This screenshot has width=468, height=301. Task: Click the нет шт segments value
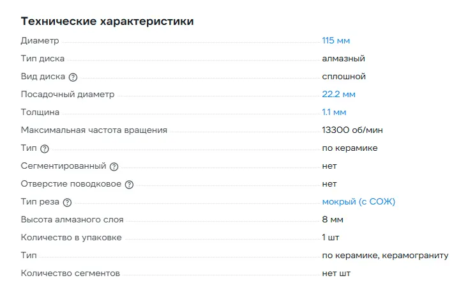pyautogui.click(x=336, y=274)
